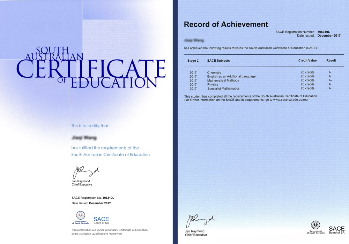Screen dimensions: 349x244
Task: Click the large CERTIFICATE title word
Action: [x=91, y=69]
